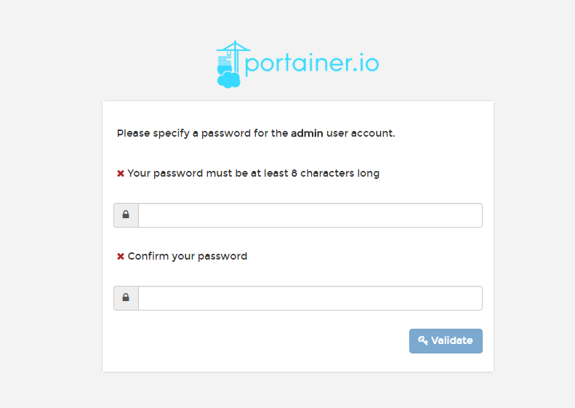The height and width of the screenshot is (408, 575).
Task: Focus the first password input field
Action: [310, 215]
